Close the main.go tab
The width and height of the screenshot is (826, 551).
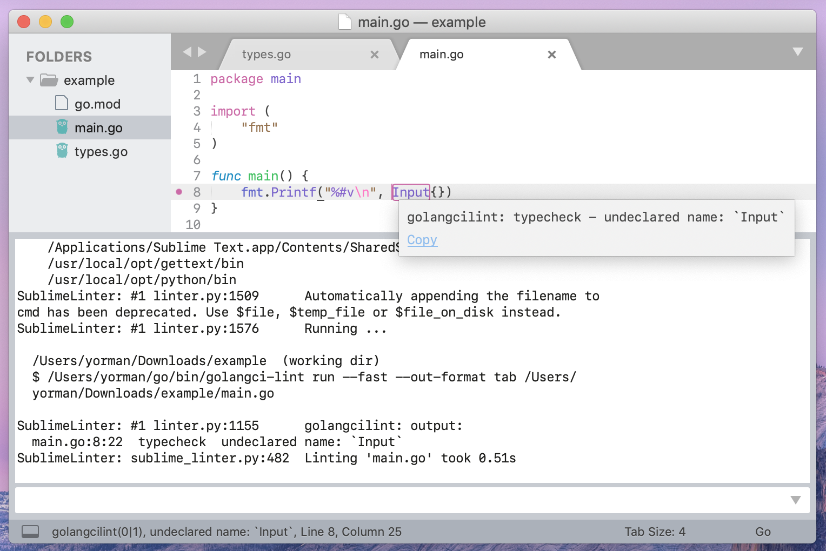[551, 54]
